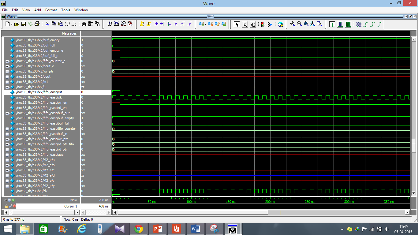Click the Delete Cursor yellow icon
This screenshot has height=235, width=418.
pyautogui.click(x=149, y=24)
